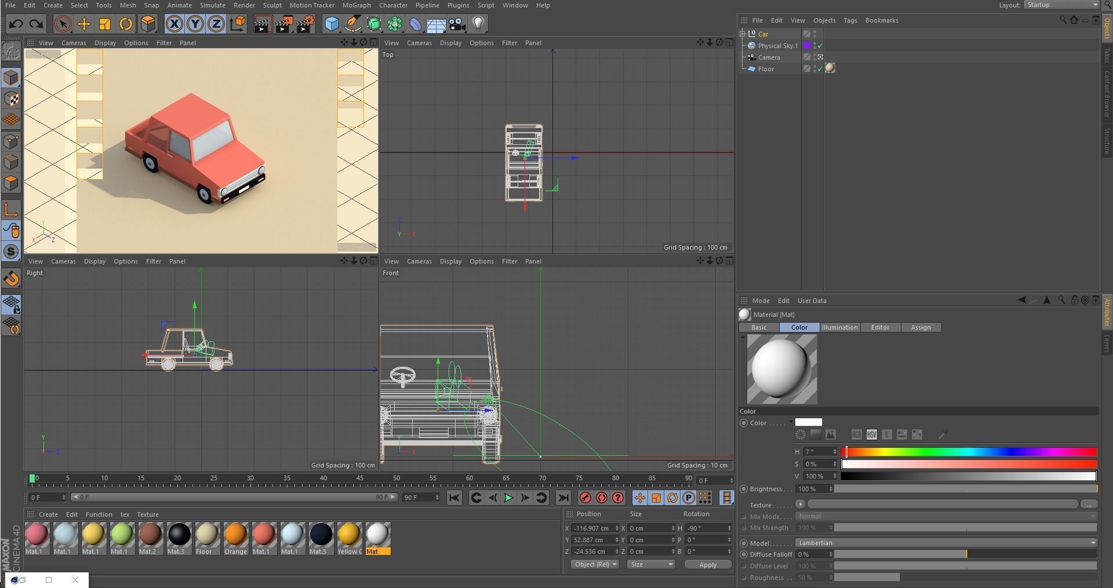1113x588 pixels.
Task: Open the Layout dropdown
Action: coord(1061,5)
